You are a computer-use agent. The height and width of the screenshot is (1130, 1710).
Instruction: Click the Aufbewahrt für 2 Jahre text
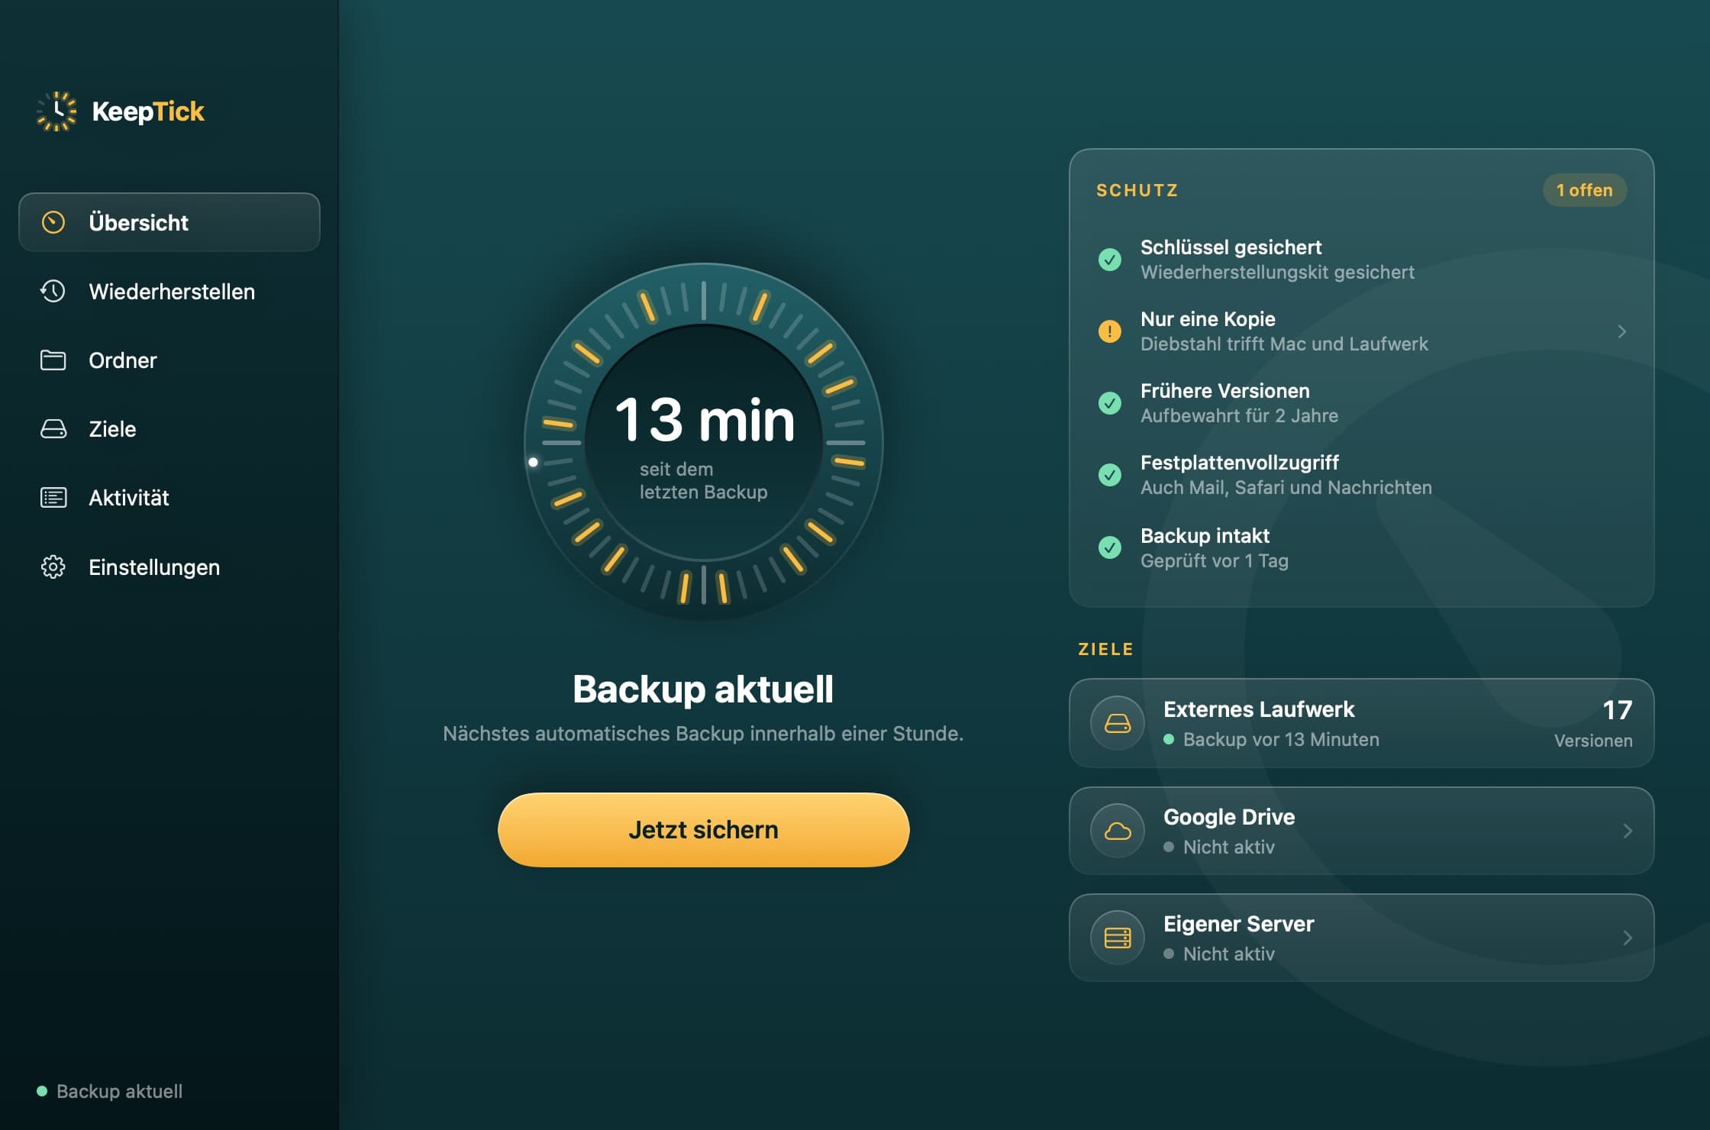tap(1239, 415)
